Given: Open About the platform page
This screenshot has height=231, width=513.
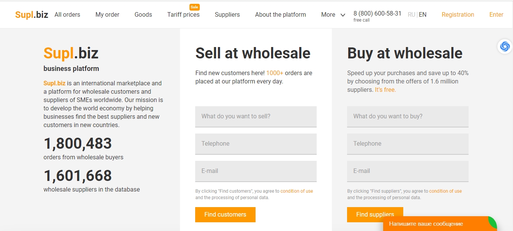Looking at the screenshot, I should 280,14.
